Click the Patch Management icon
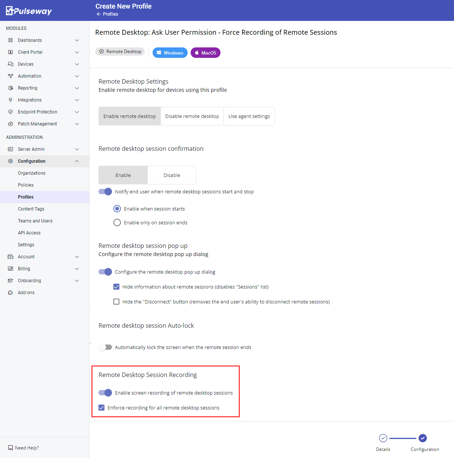The image size is (454, 458). [10, 124]
